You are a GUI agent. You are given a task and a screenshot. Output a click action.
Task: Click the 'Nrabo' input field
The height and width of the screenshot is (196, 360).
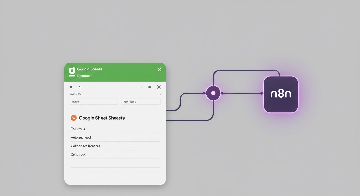click(x=94, y=102)
